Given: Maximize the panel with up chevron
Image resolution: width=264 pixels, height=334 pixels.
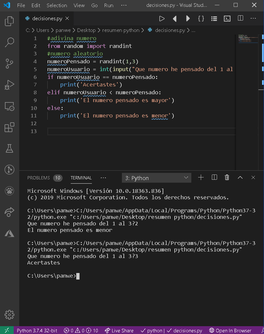Looking at the screenshot, I should pos(240,177).
